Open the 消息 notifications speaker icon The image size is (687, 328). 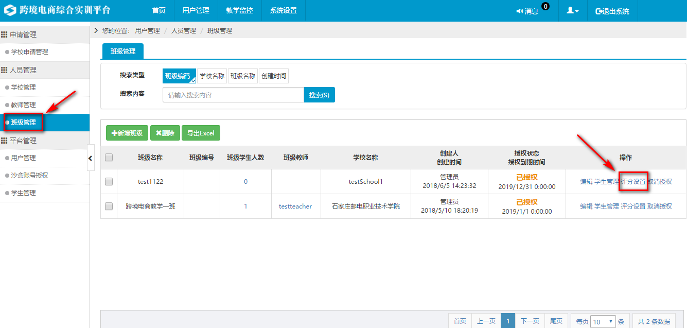[x=520, y=11]
